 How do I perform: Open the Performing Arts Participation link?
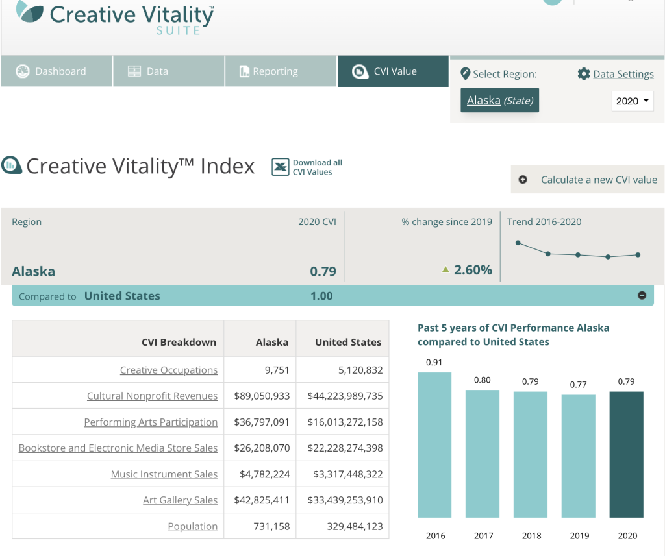151,422
